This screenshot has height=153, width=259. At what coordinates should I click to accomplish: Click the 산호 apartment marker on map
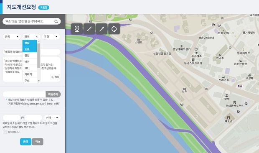tap(184, 90)
